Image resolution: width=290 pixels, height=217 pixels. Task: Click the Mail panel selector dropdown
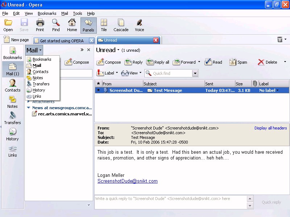pyautogui.click(x=34, y=50)
